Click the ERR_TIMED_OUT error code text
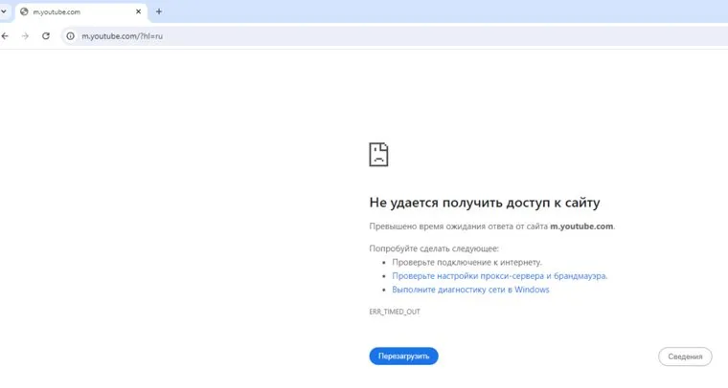The image size is (728, 388). [395, 313]
